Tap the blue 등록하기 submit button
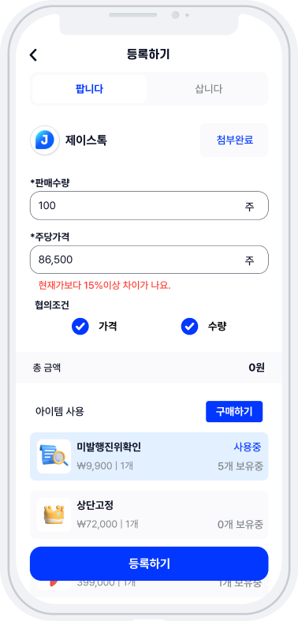Image resolution: width=298 pixels, height=621 pixels. (149, 563)
